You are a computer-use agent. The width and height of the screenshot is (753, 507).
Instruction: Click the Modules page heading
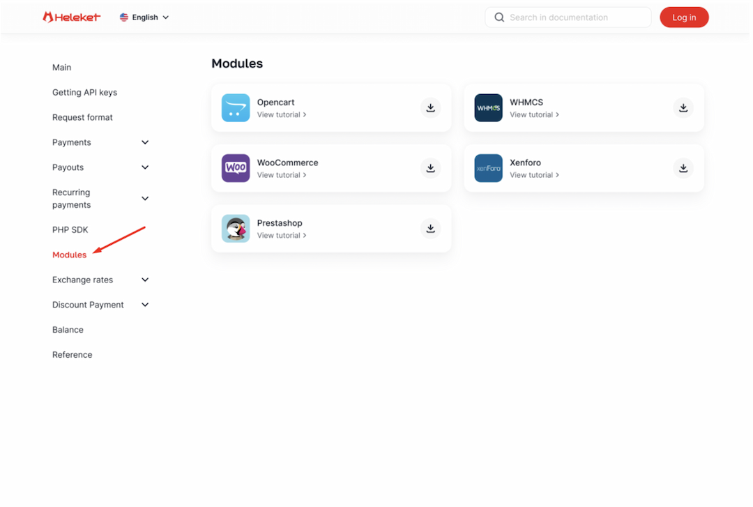pyautogui.click(x=237, y=63)
